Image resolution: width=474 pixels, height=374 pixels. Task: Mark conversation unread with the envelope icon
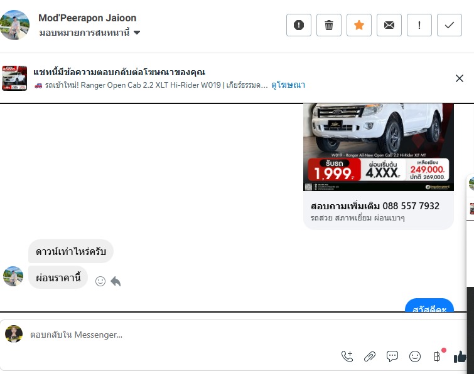[389, 25]
